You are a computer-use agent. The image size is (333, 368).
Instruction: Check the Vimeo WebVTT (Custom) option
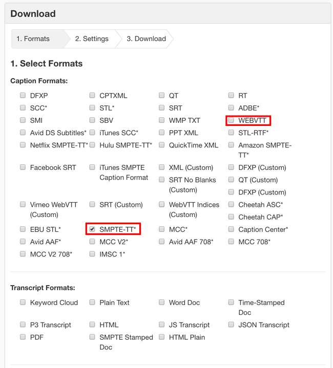click(23, 204)
